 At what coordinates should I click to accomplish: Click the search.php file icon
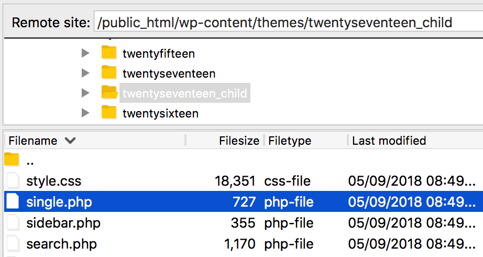tap(12, 243)
